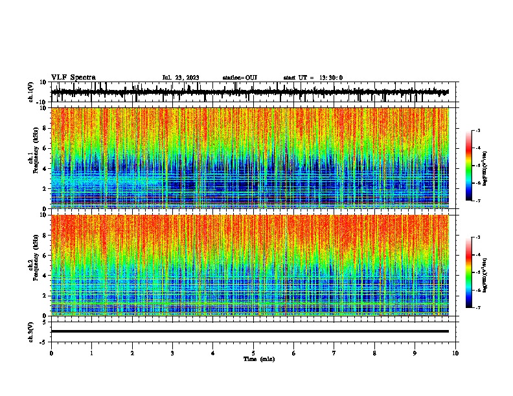Click tick label "5" on the time axis

pyautogui.click(x=253, y=353)
